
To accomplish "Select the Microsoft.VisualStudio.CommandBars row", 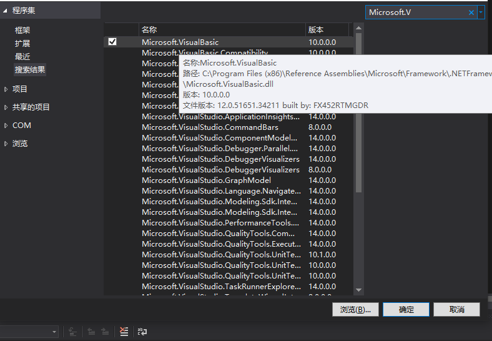I will (229, 127).
